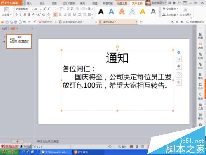This screenshot has height=155, width=206.
Task: Decrease font size with small A button
Action: point(49,9)
